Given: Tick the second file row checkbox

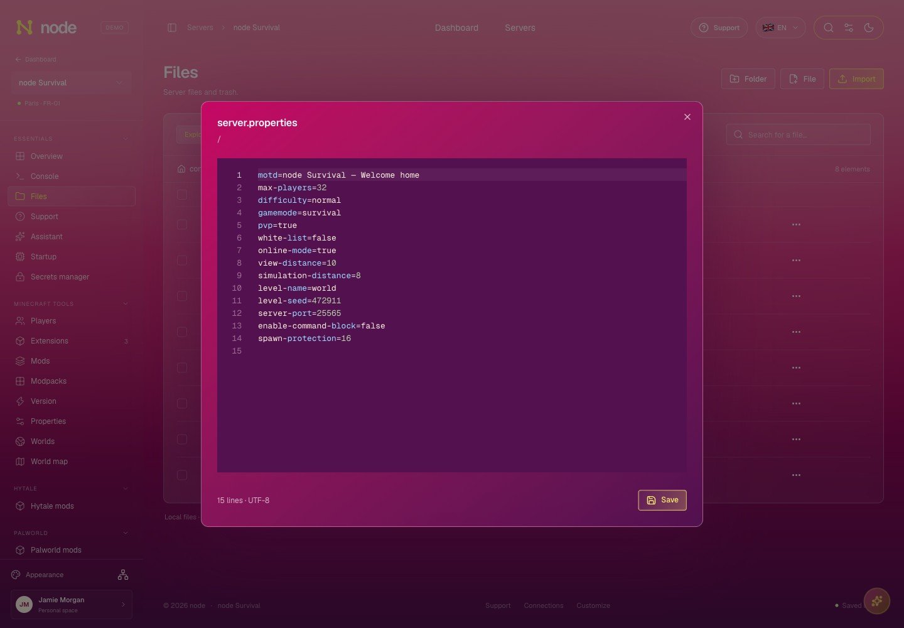Looking at the screenshot, I should 182,224.
